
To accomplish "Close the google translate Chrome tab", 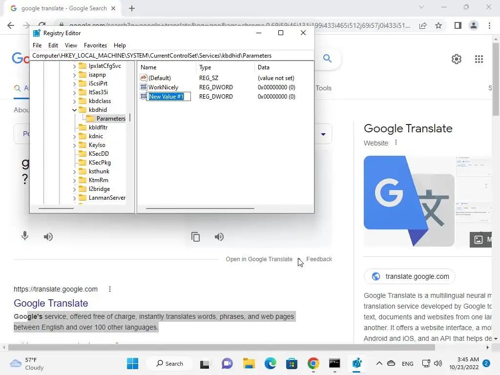I will pyautogui.click(x=113, y=8).
